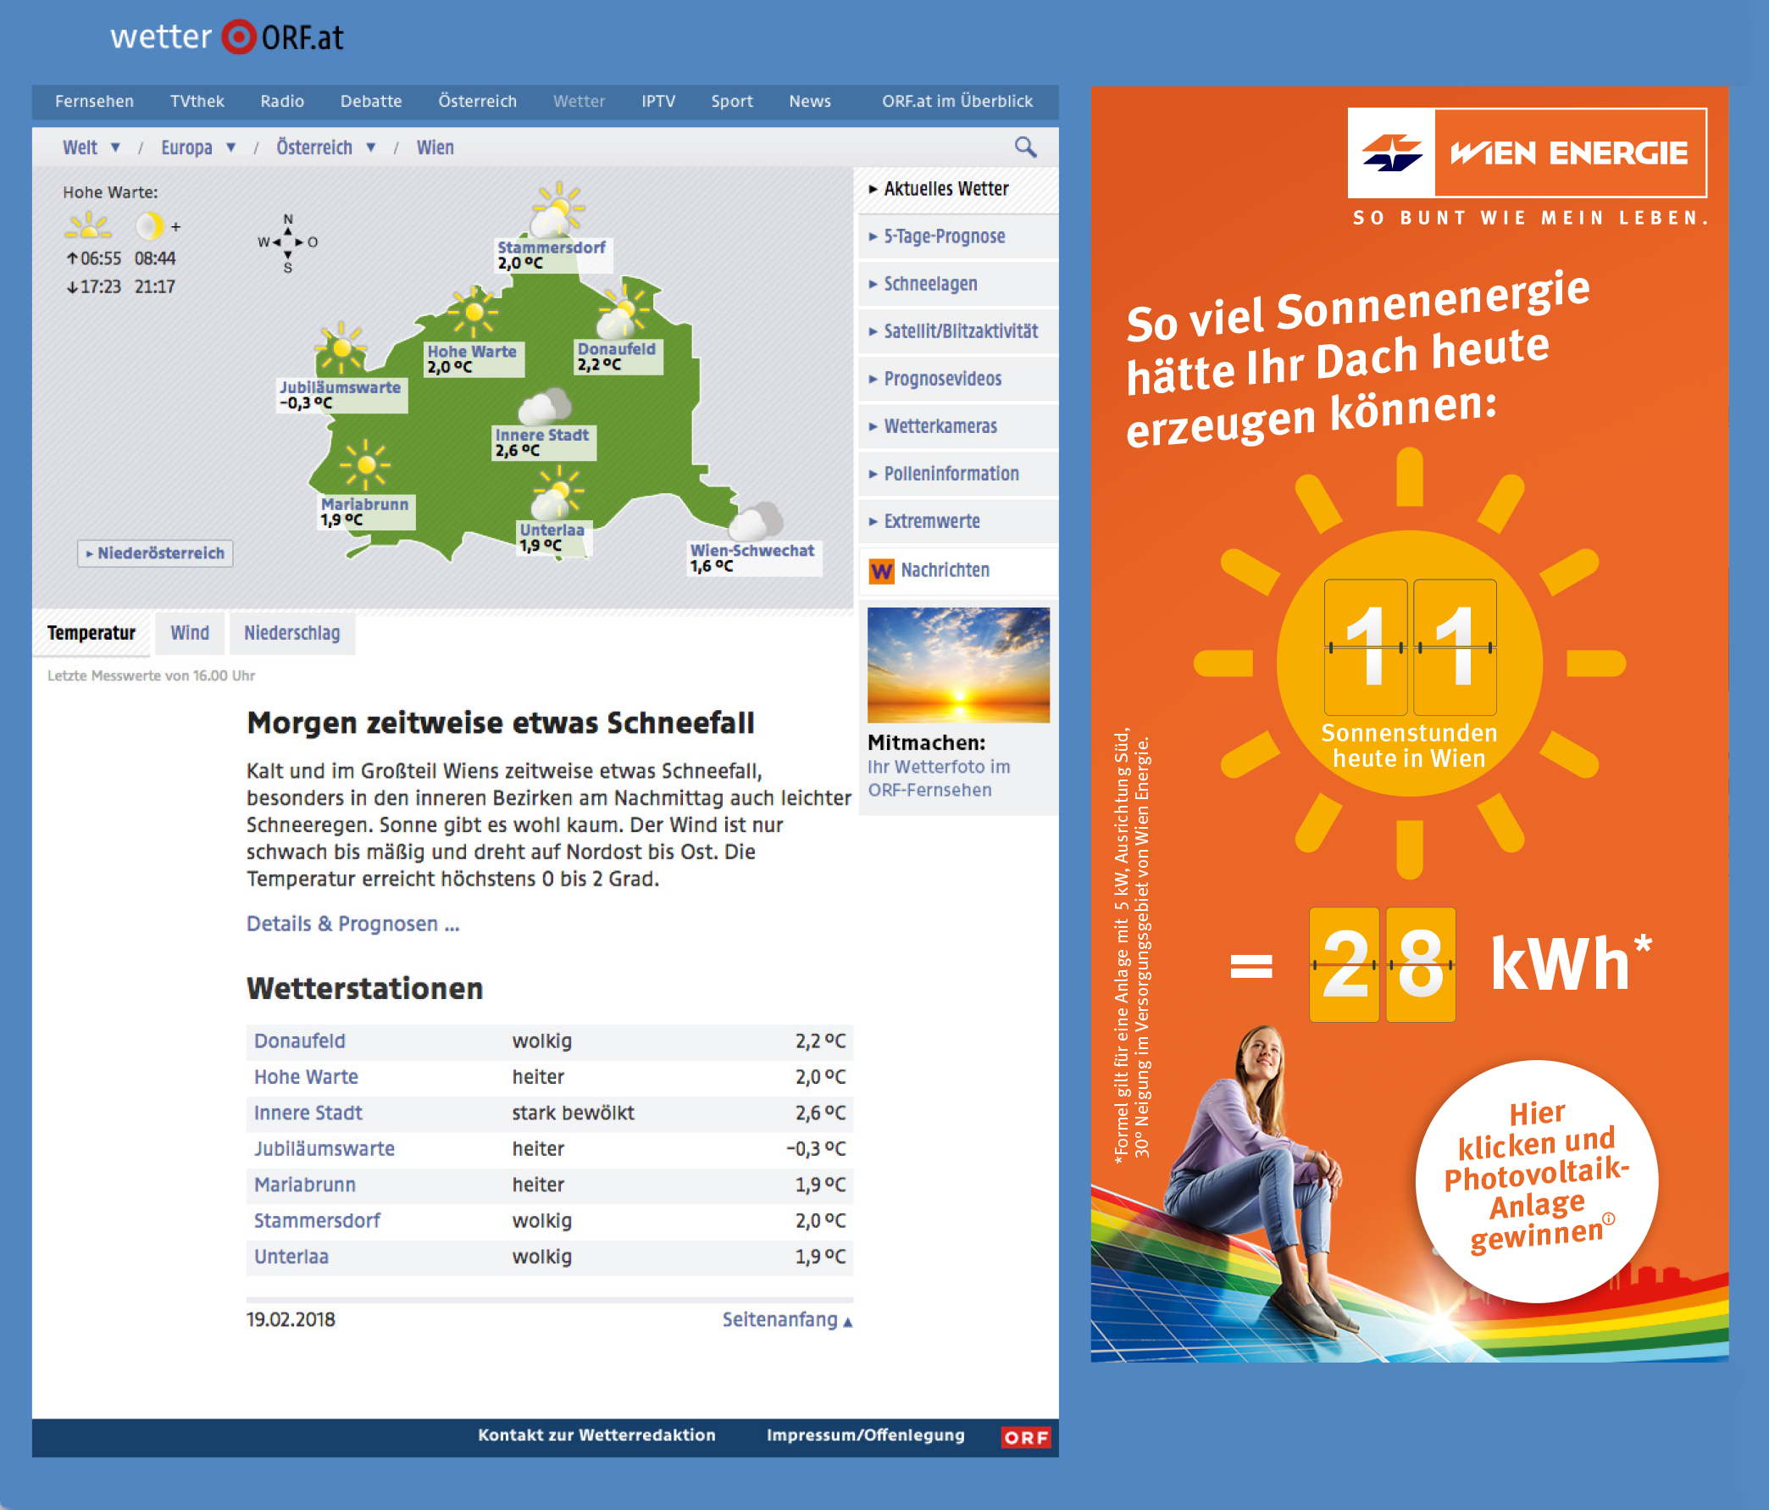Open the Donaufeld station link
Image resolution: width=1769 pixels, height=1510 pixels.
pyautogui.click(x=300, y=1042)
